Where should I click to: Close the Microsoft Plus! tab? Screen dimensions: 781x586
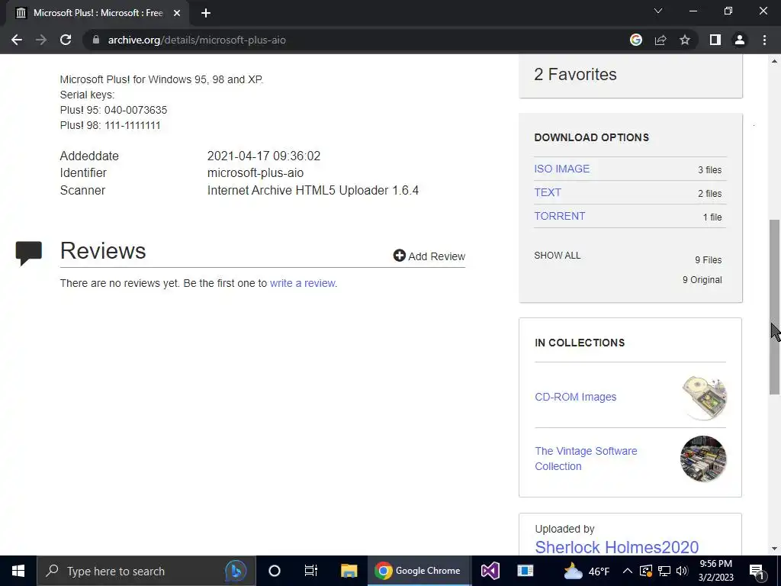(177, 13)
